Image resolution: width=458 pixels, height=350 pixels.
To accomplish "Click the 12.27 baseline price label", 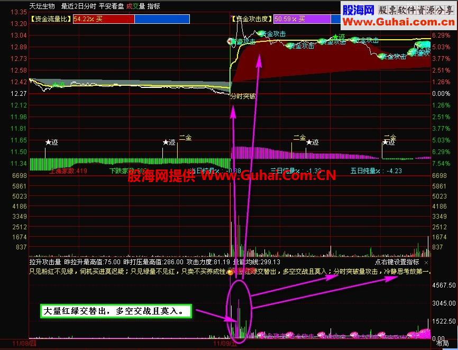I will point(19,94).
